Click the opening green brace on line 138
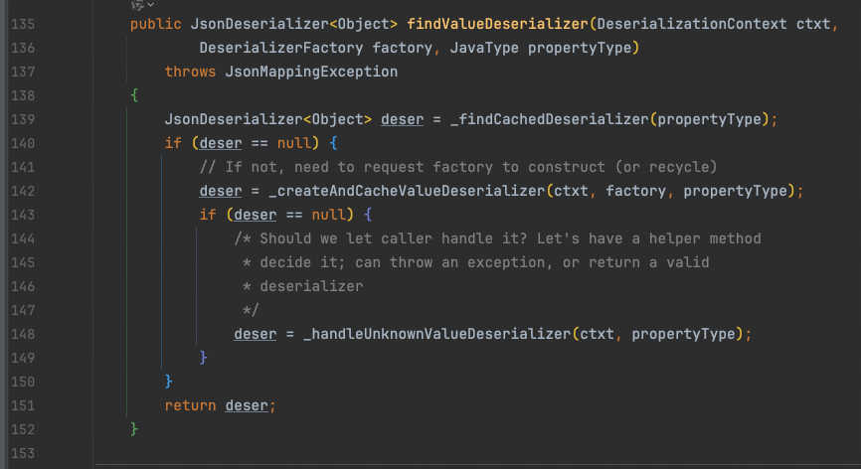The height and width of the screenshot is (469, 861). coord(134,95)
